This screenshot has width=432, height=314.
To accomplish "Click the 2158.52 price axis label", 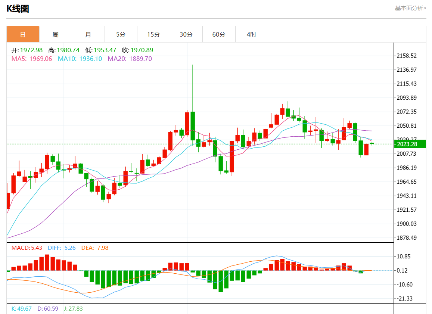I will (x=407, y=56).
